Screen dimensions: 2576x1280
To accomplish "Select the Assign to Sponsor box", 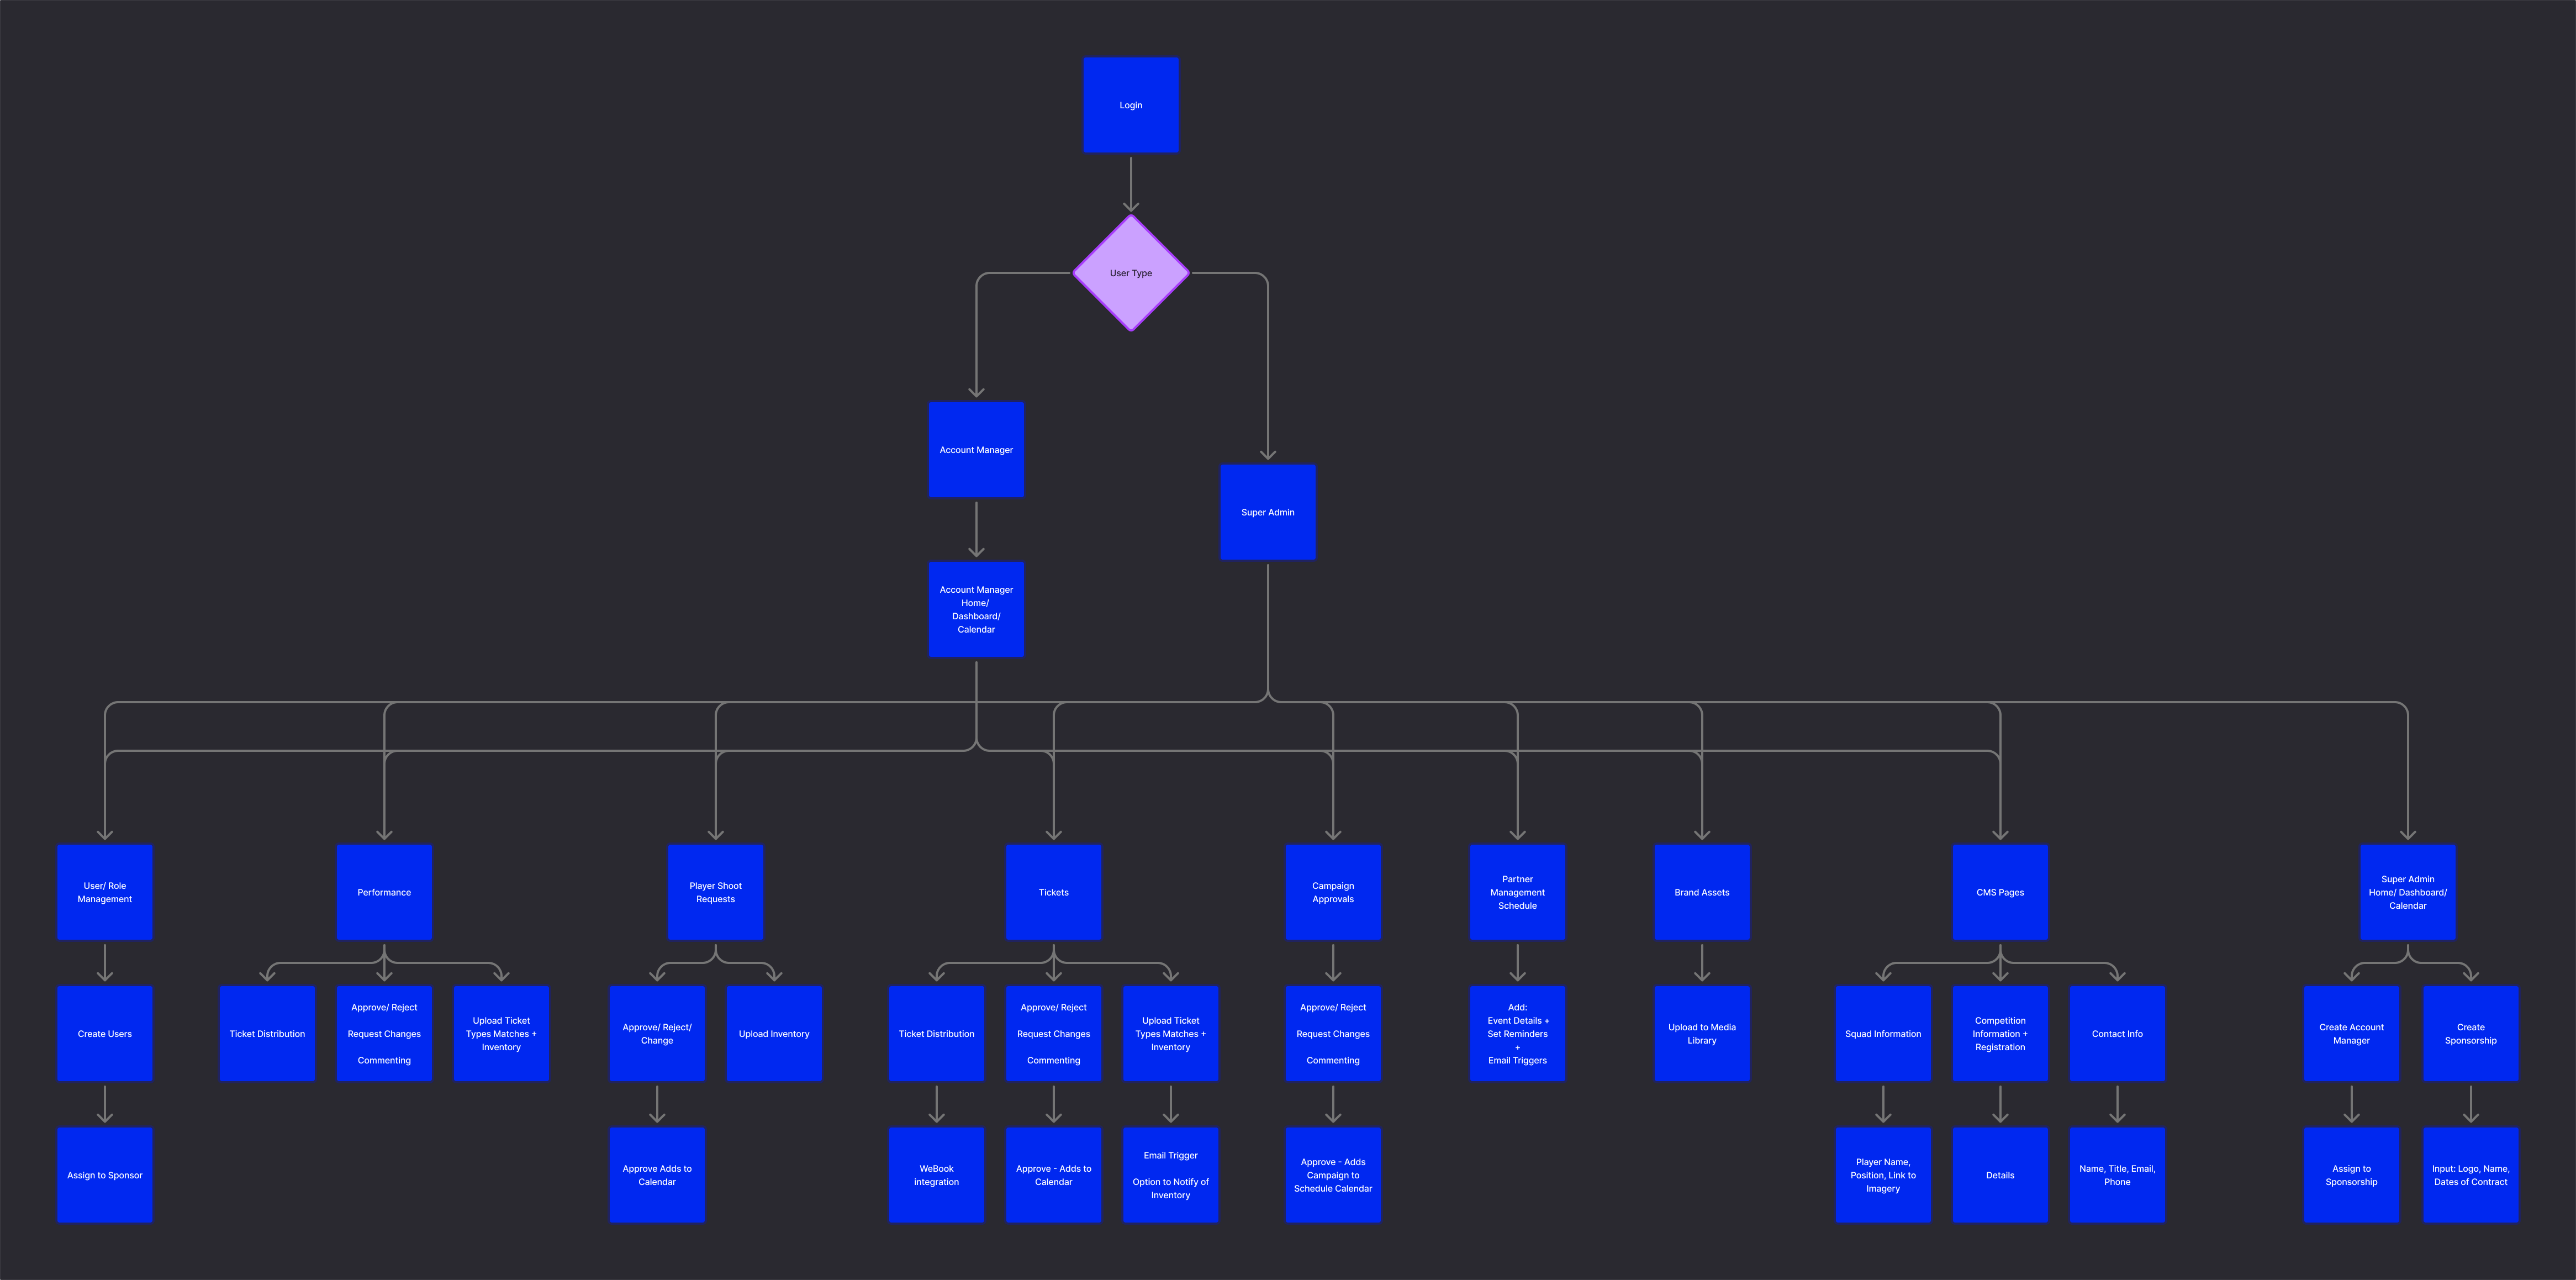I will [105, 1175].
